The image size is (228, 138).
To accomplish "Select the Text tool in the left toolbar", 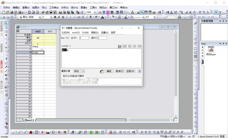I will click(6, 59).
